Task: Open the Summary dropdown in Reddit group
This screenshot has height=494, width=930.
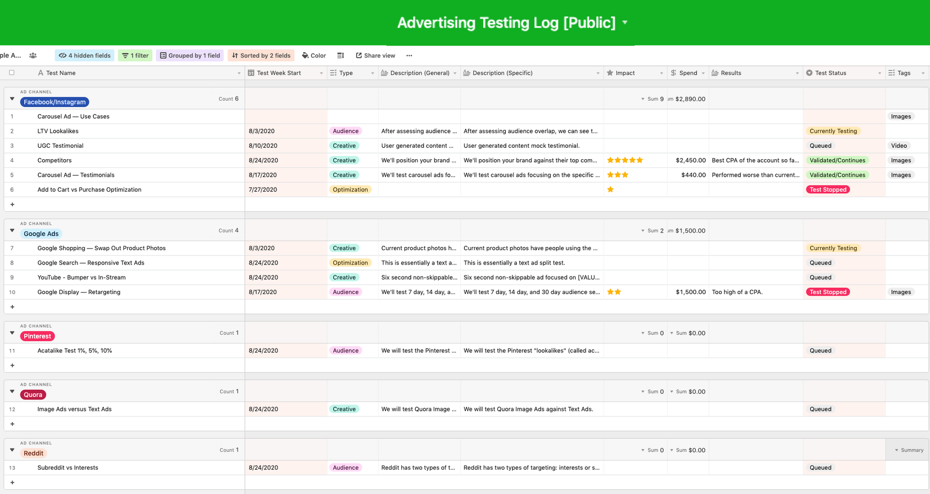Action: pyautogui.click(x=909, y=450)
